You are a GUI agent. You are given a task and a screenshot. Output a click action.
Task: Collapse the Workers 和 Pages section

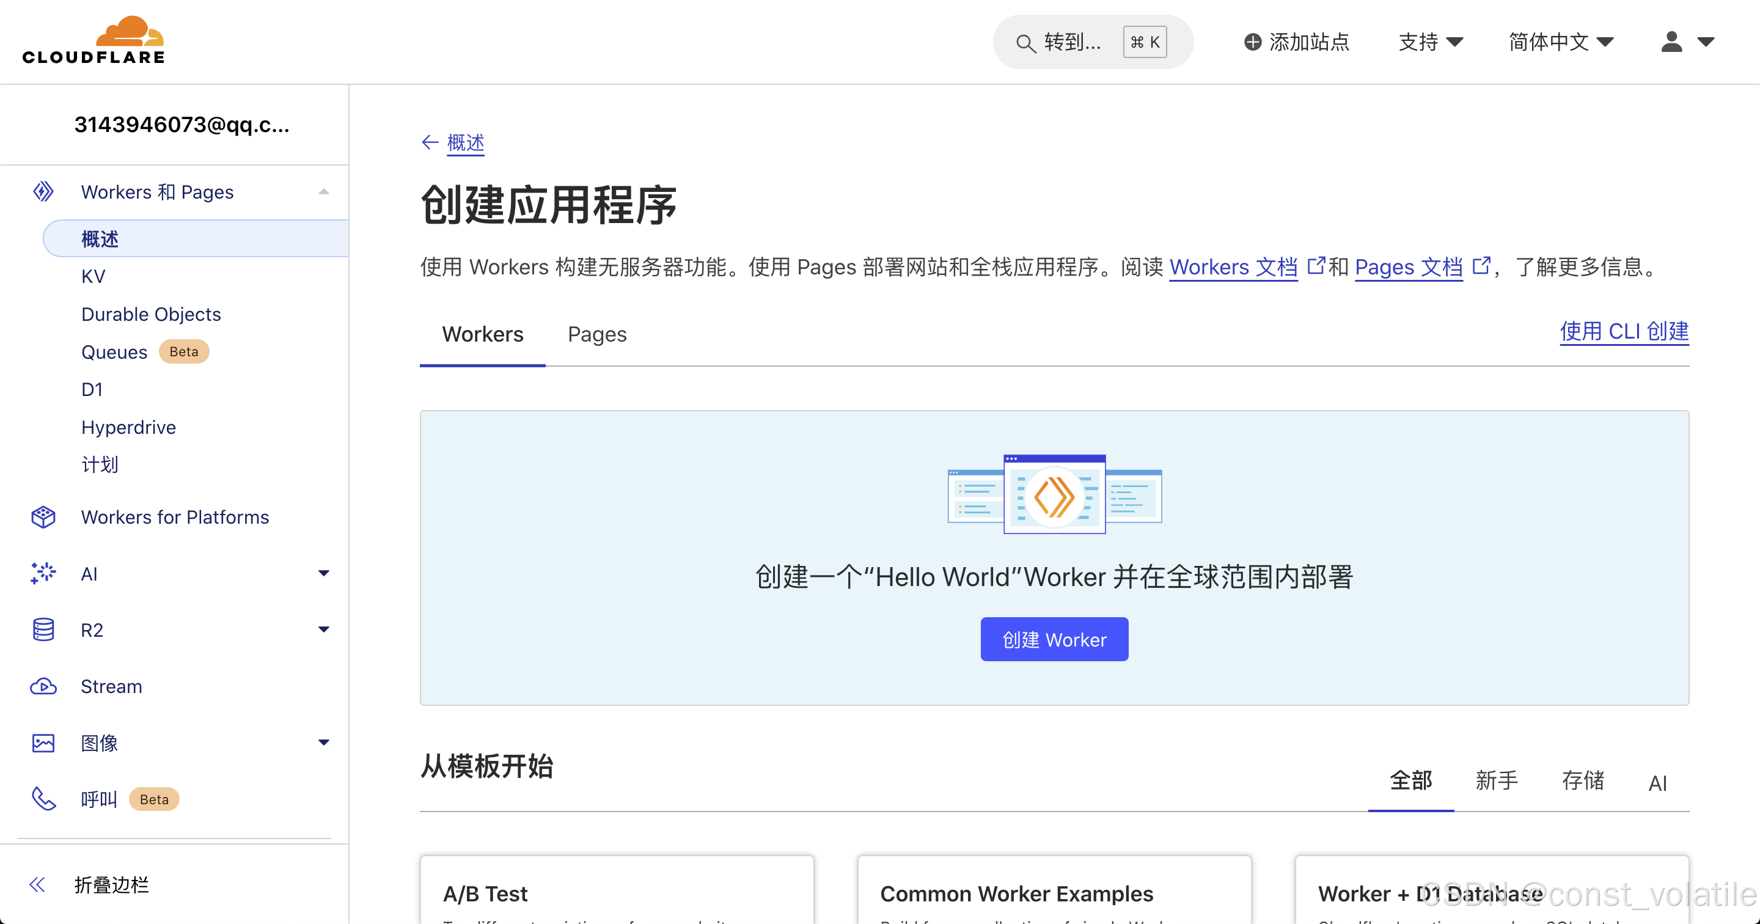[324, 192]
